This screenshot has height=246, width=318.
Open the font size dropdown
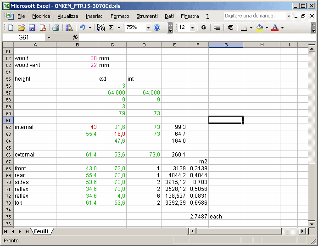[x=192, y=28]
